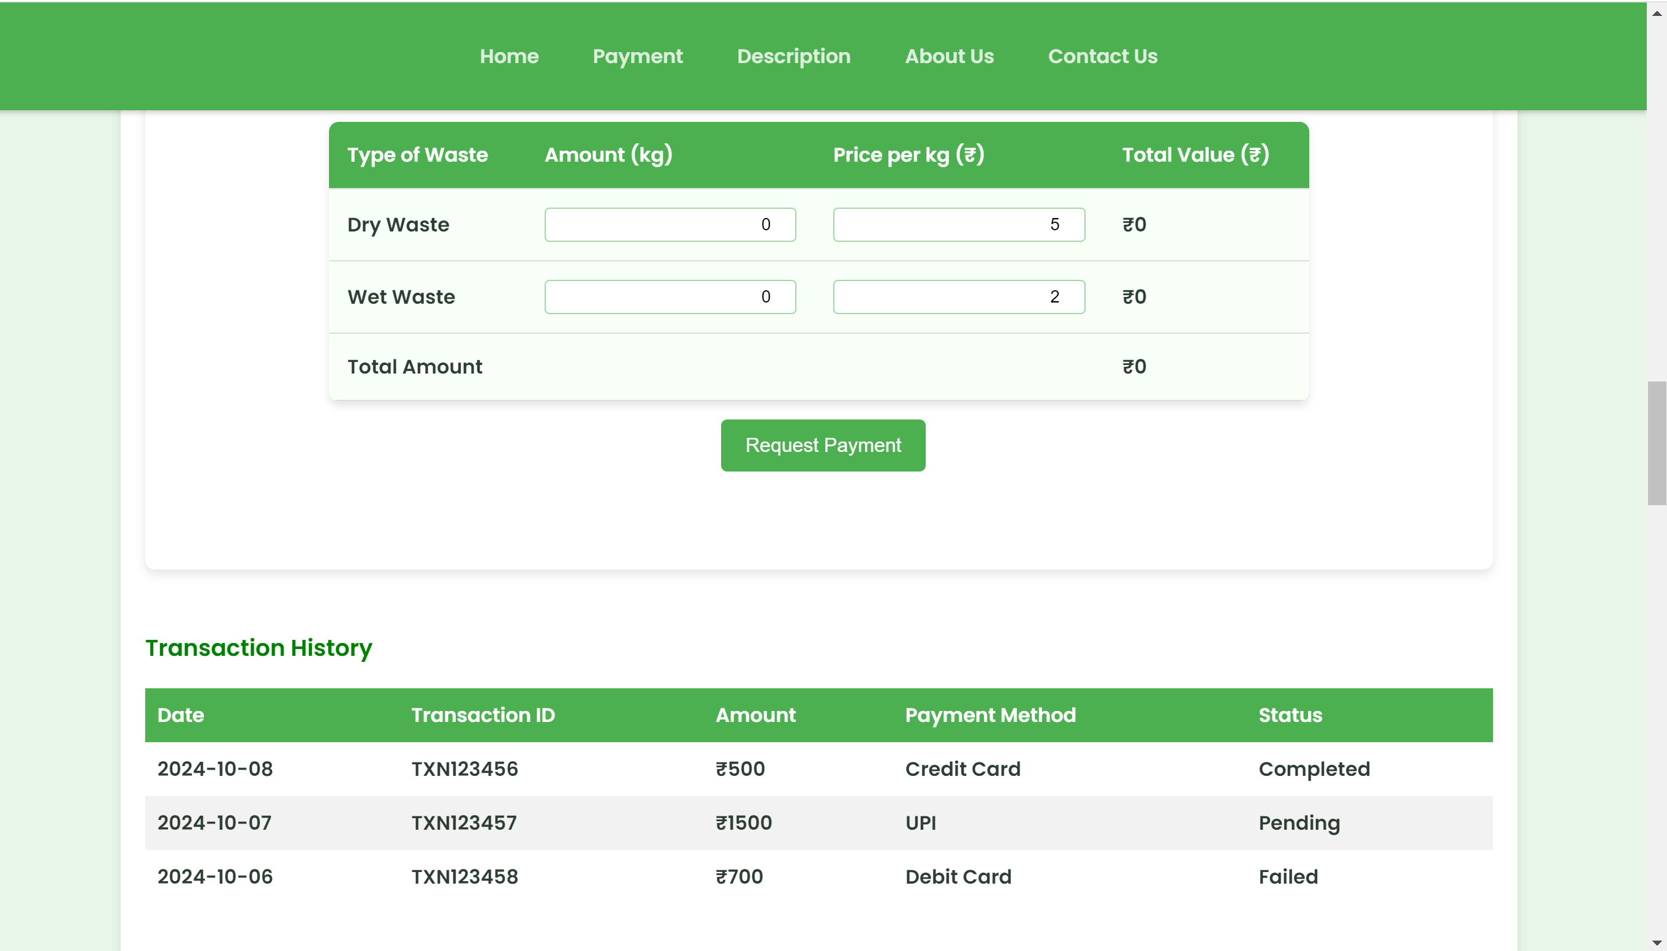This screenshot has width=1667, height=951.
Task: Click the Payment Method column header
Action: pyautogui.click(x=990, y=715)
